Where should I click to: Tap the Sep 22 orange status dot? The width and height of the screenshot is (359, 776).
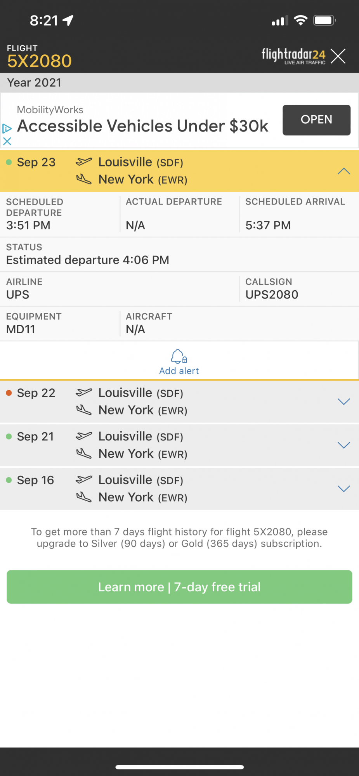(x=9, y=393)
